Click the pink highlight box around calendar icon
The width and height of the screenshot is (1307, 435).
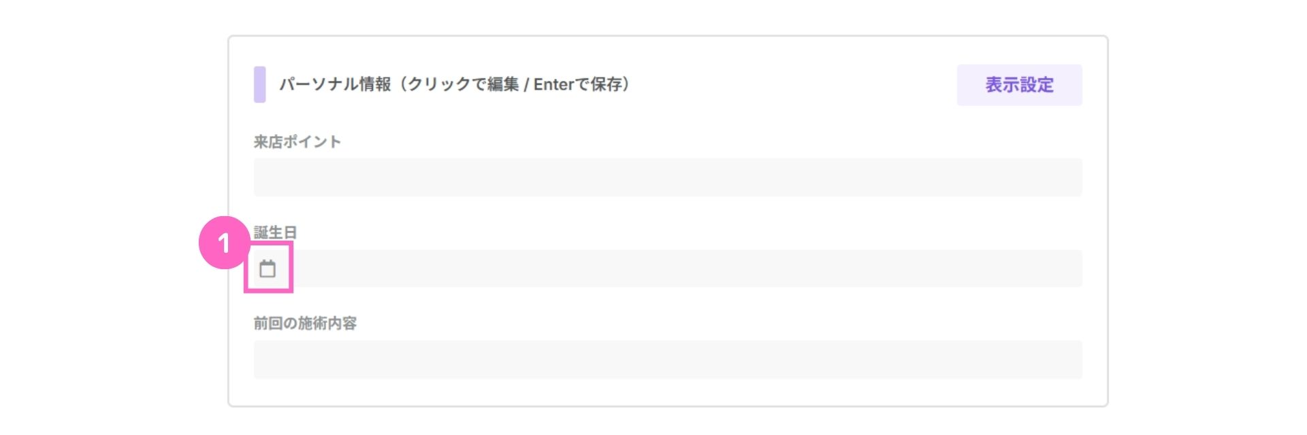[268, 268]
